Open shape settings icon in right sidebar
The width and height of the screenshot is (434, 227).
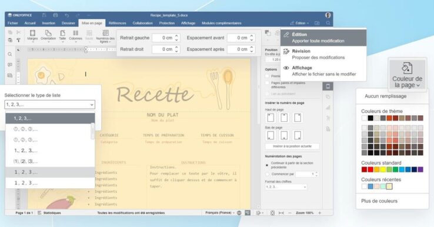point(328,97)
